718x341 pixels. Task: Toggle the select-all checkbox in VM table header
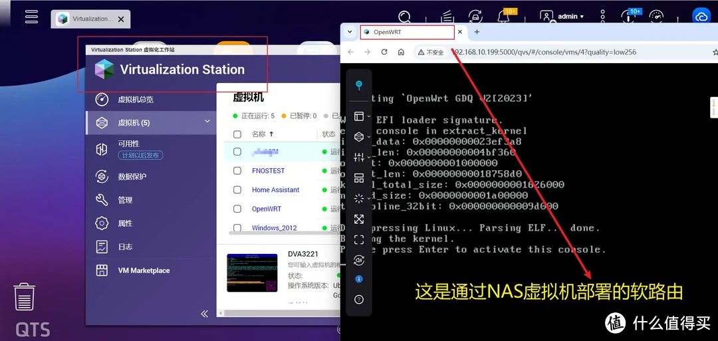(x=237, y=134)
